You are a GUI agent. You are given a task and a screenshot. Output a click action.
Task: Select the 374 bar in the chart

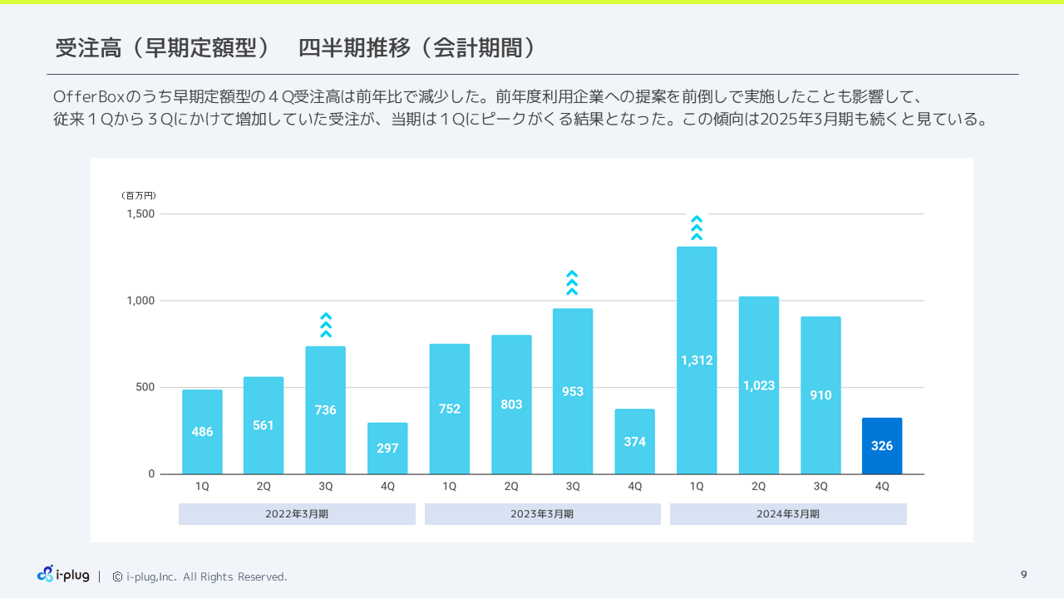click(x=634, y=442)
